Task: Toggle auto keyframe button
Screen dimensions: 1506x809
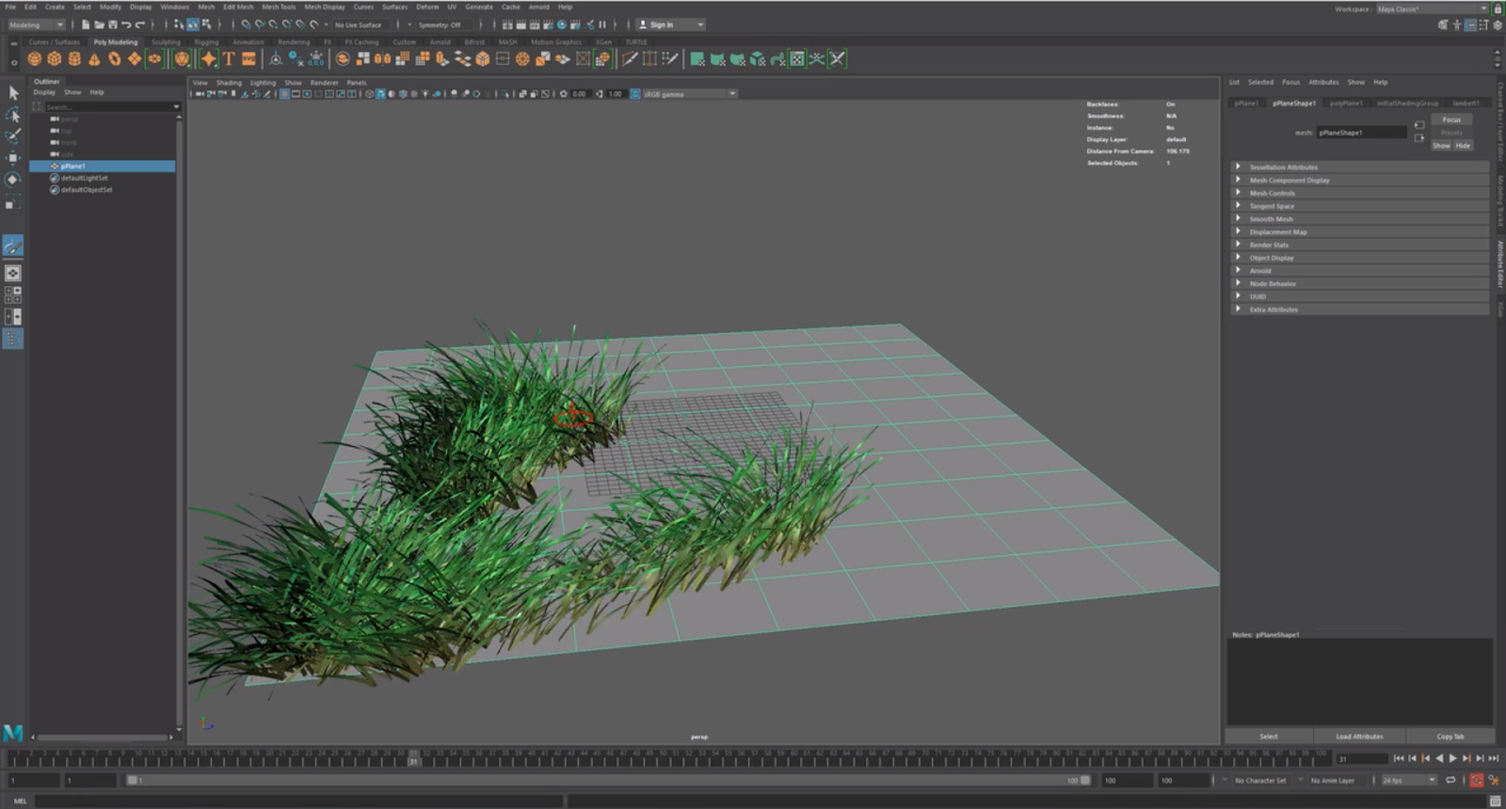Action: pyautogui.click(x=1476, y=780)
